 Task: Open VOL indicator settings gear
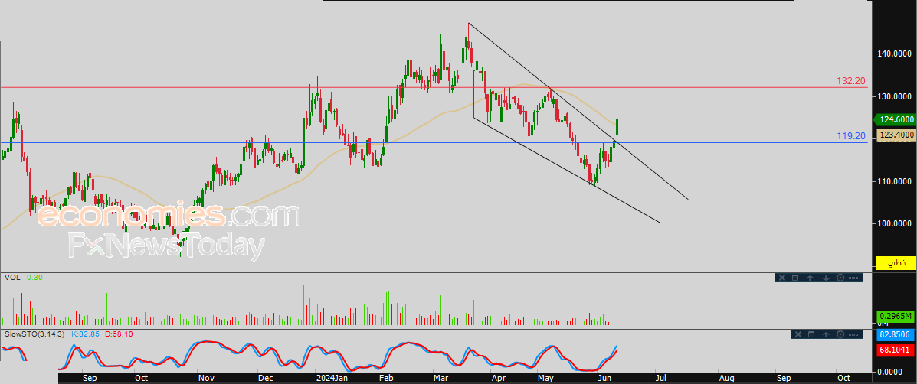tap(840, 278)
